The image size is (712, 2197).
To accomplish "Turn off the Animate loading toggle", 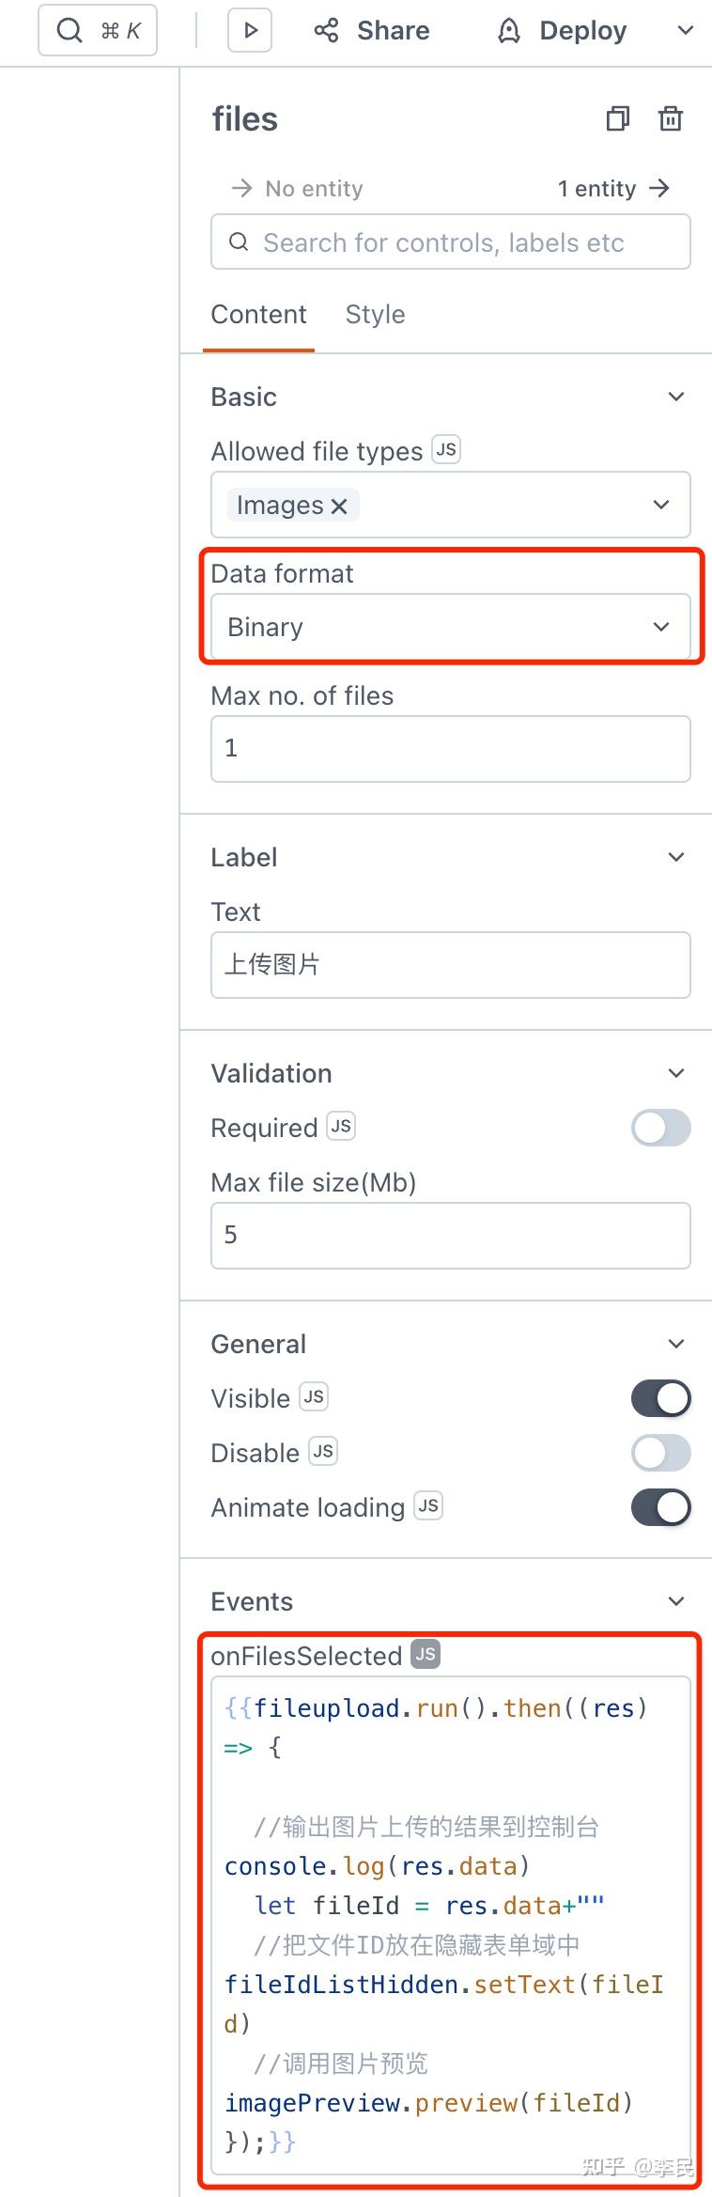I will pos(660,1507).
